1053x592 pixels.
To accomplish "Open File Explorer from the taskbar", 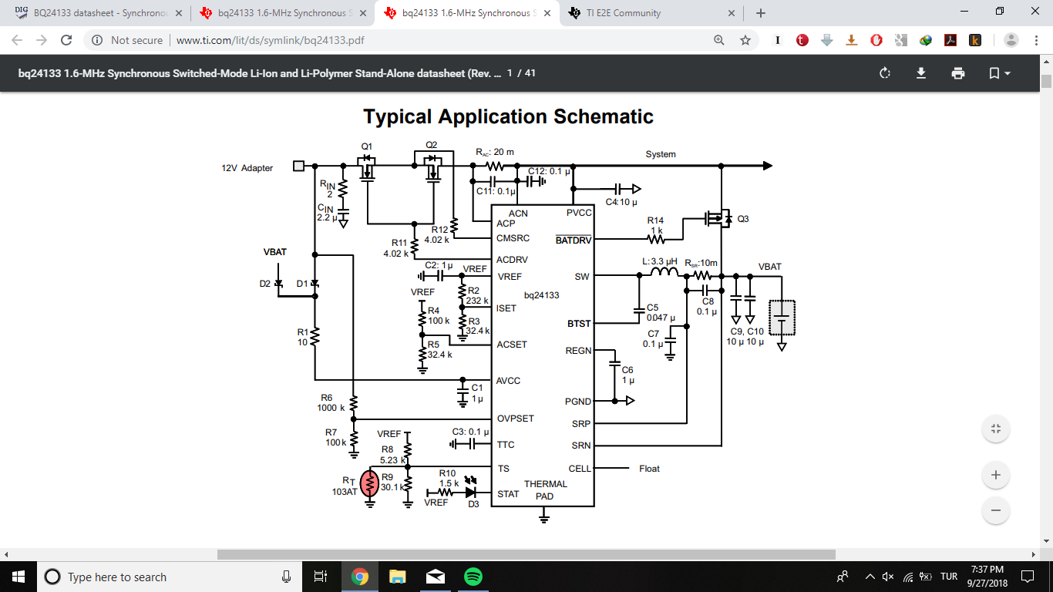I will (397, 577).
